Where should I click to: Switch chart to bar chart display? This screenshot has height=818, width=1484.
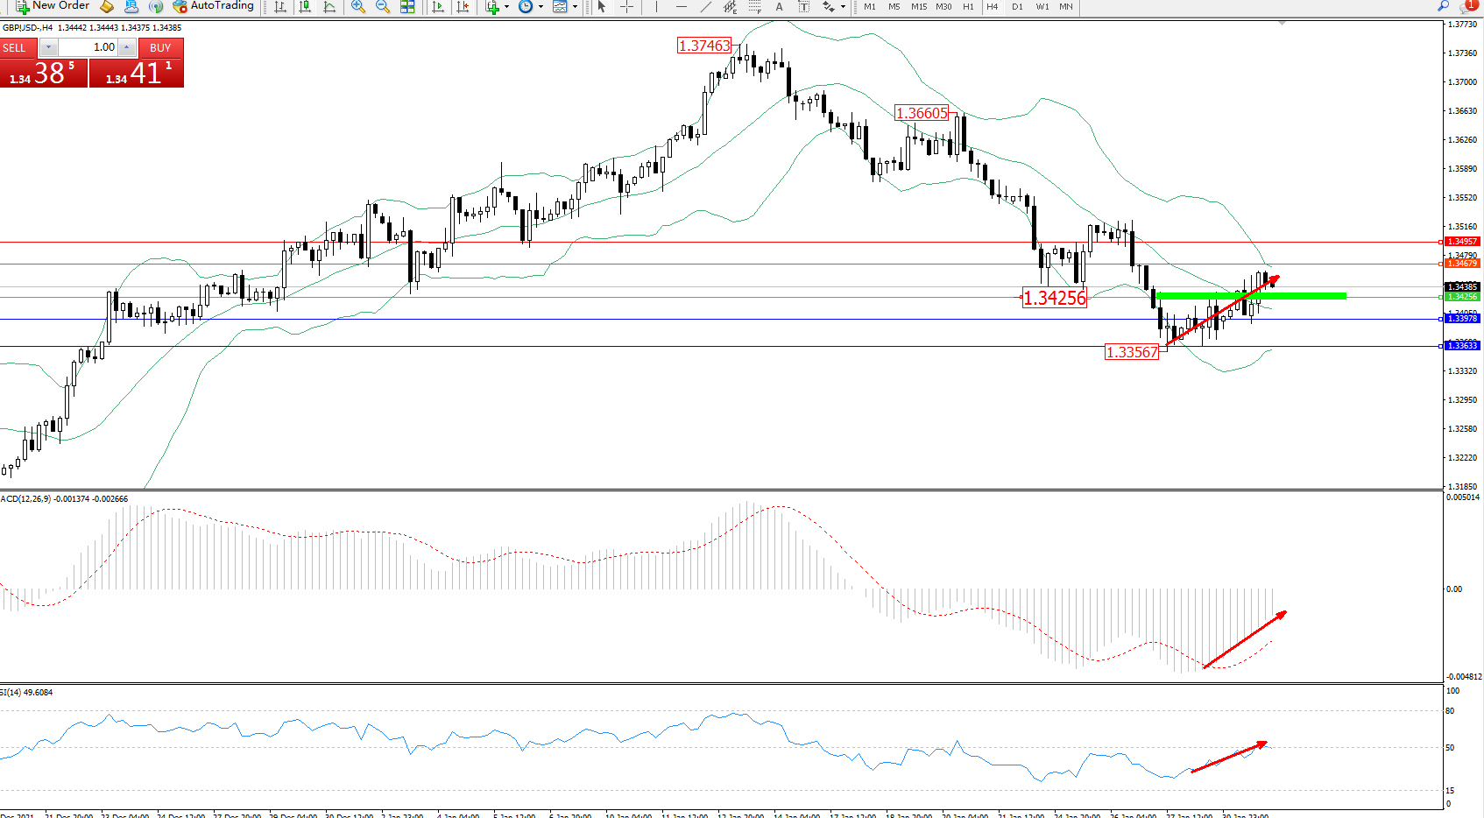tap(280, 6)
